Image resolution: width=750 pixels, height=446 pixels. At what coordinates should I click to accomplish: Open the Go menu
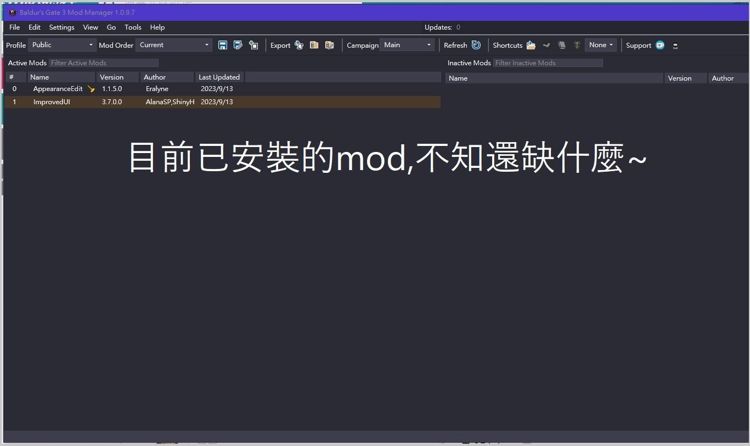click(x=111, y=27)
